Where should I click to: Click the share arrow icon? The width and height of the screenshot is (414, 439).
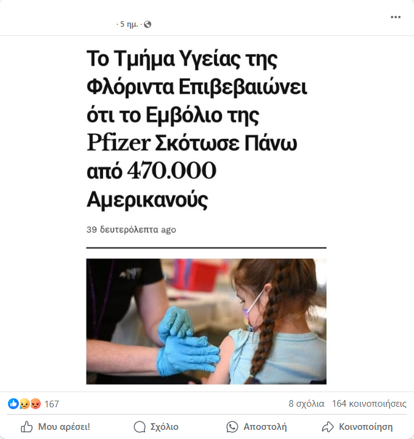point(327,427)
